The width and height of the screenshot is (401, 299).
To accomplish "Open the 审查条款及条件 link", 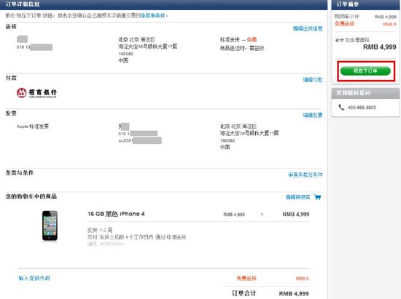I will tap(305, 175).
